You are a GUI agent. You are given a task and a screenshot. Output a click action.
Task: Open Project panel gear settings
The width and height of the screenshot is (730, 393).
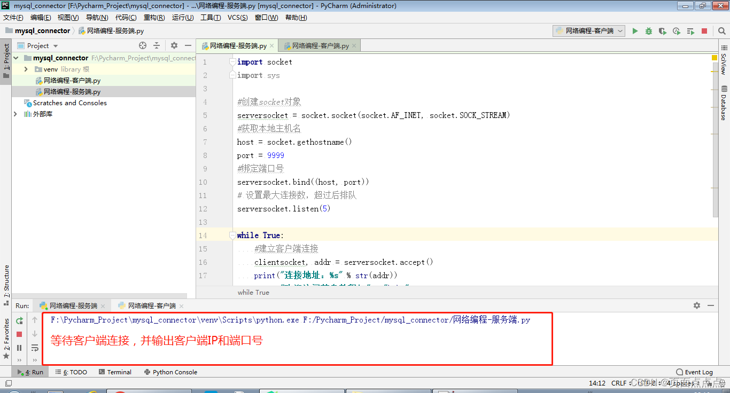point(174,46)
